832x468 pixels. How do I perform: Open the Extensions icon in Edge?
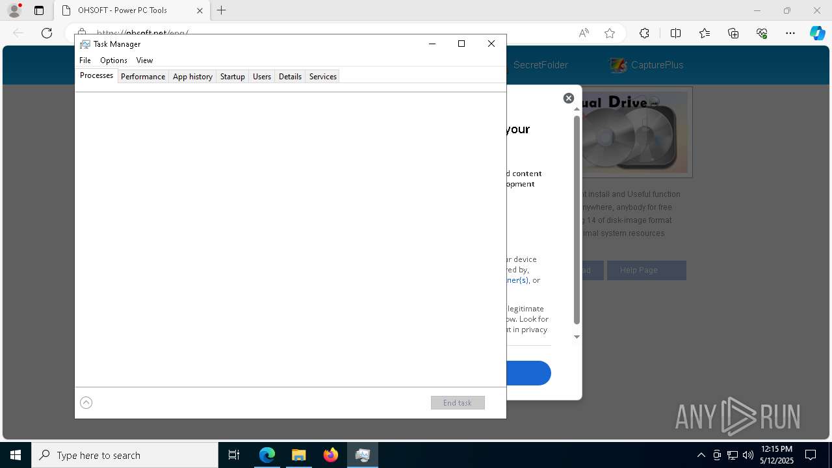644,33
